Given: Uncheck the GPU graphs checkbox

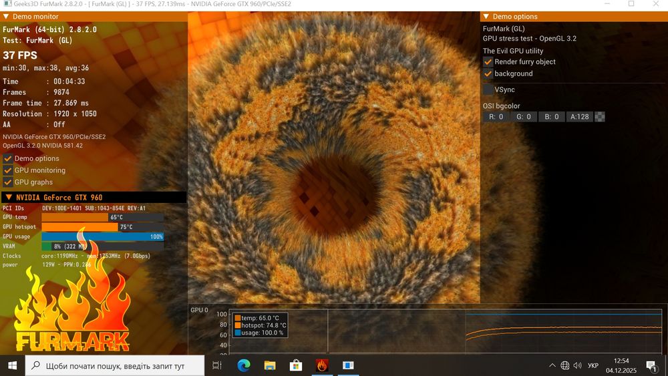Looking at the screenshot, I should 7,182.
